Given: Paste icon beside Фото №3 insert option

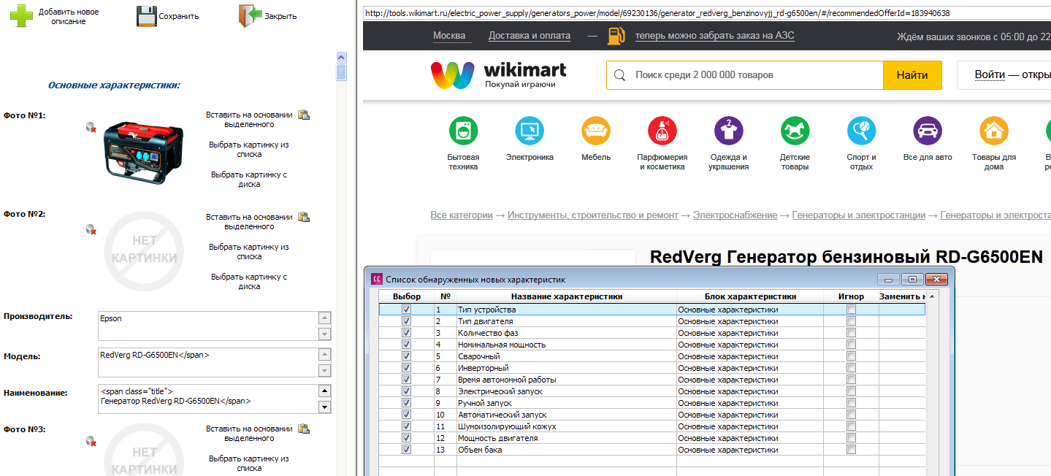Looking at the screenshot, I should coord(304,429).
